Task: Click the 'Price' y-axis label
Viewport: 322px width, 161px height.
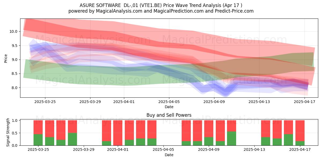Action: (x=6, y=58)
